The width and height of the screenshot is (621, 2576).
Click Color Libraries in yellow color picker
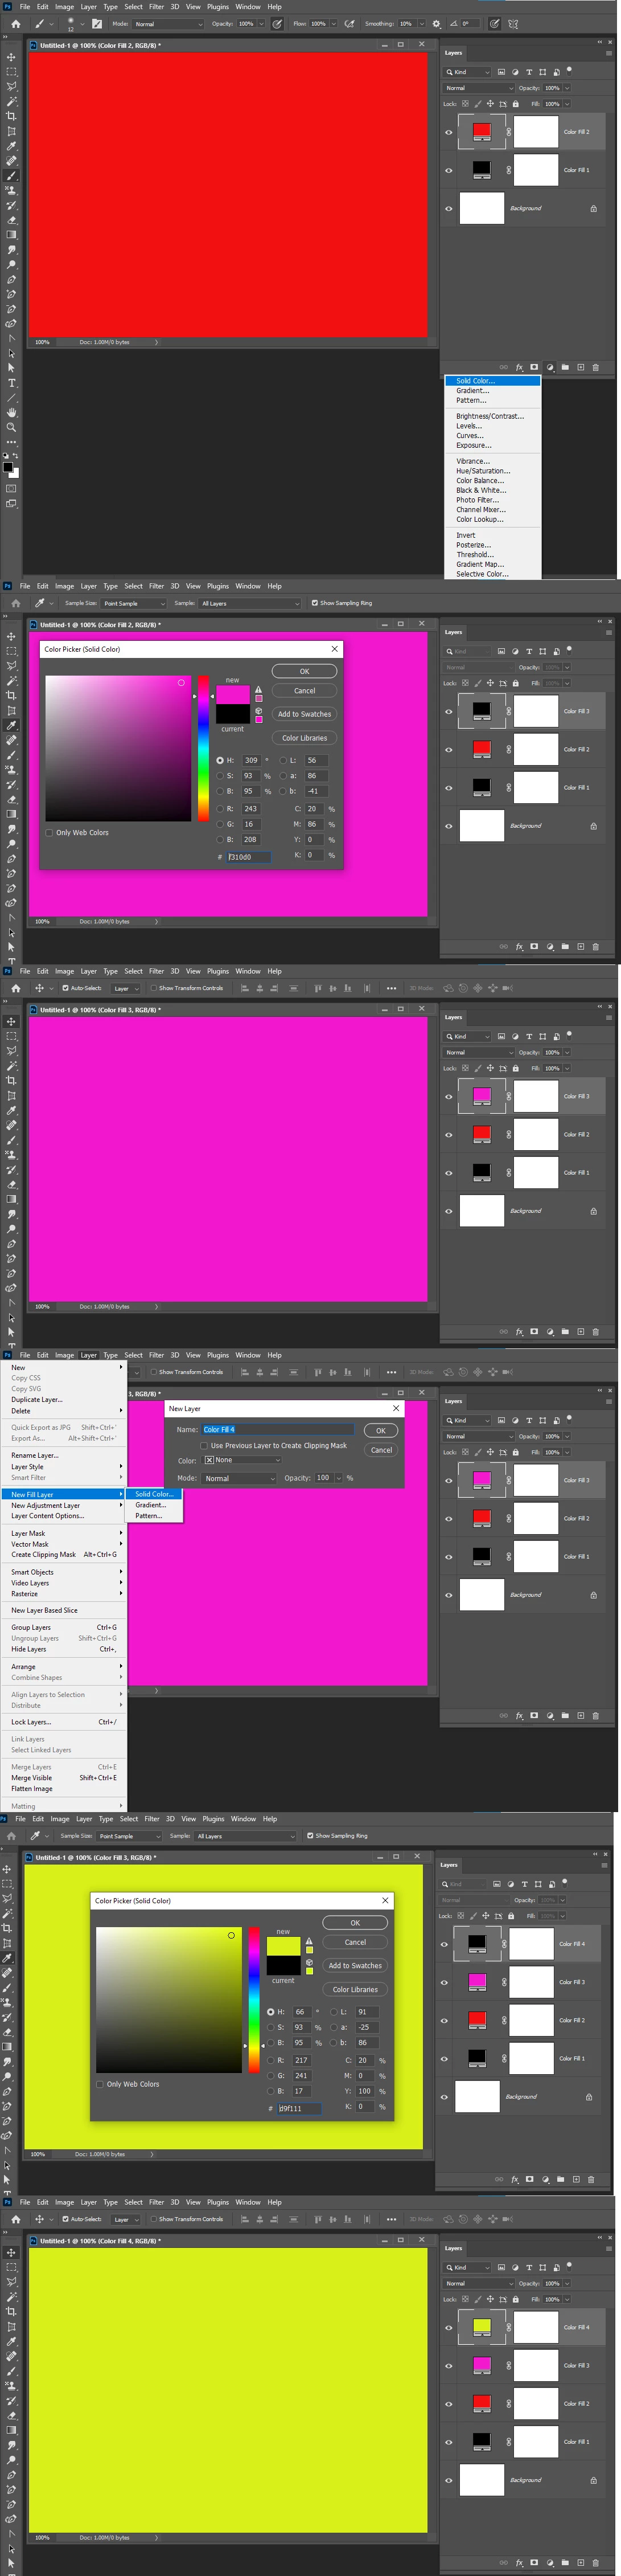[x=355, y=1989]
